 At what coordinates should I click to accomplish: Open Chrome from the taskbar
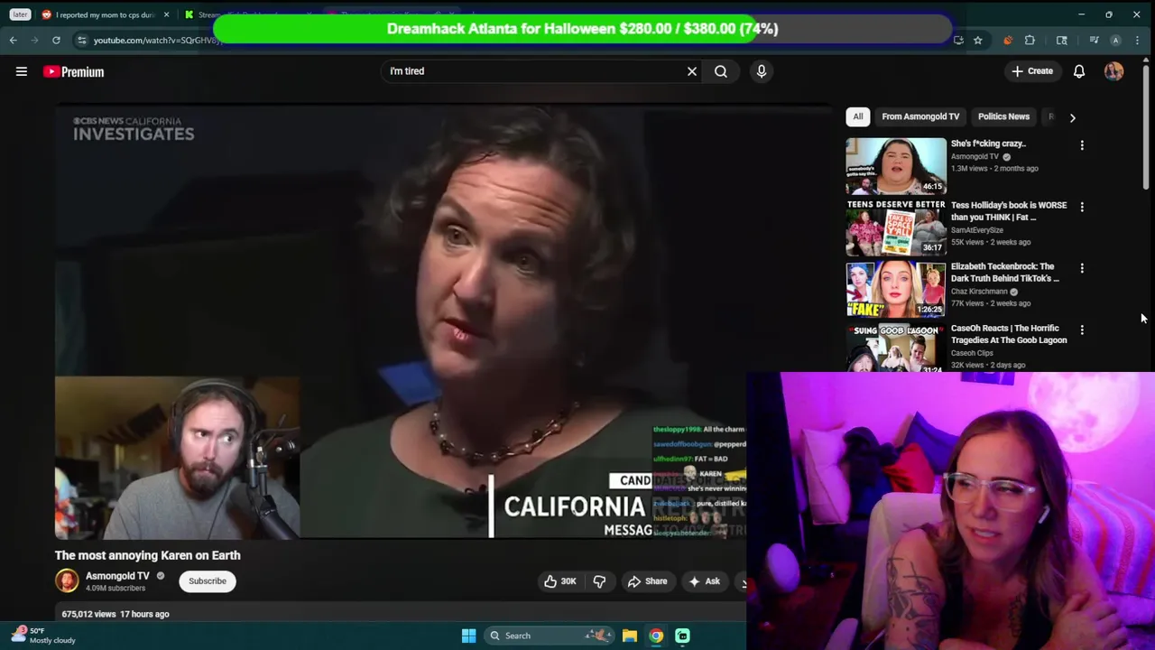point(656,636)
